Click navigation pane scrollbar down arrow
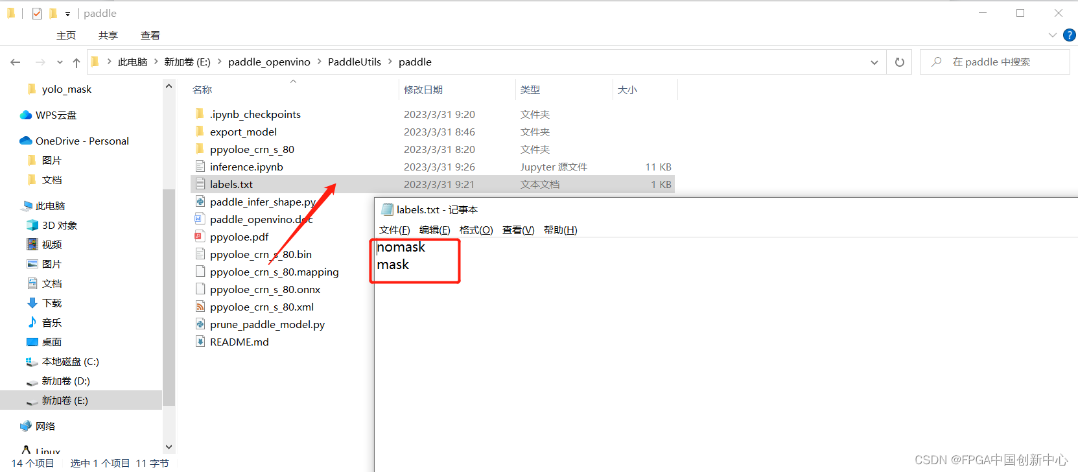1078x472 pixels. (x=169, y=447)
